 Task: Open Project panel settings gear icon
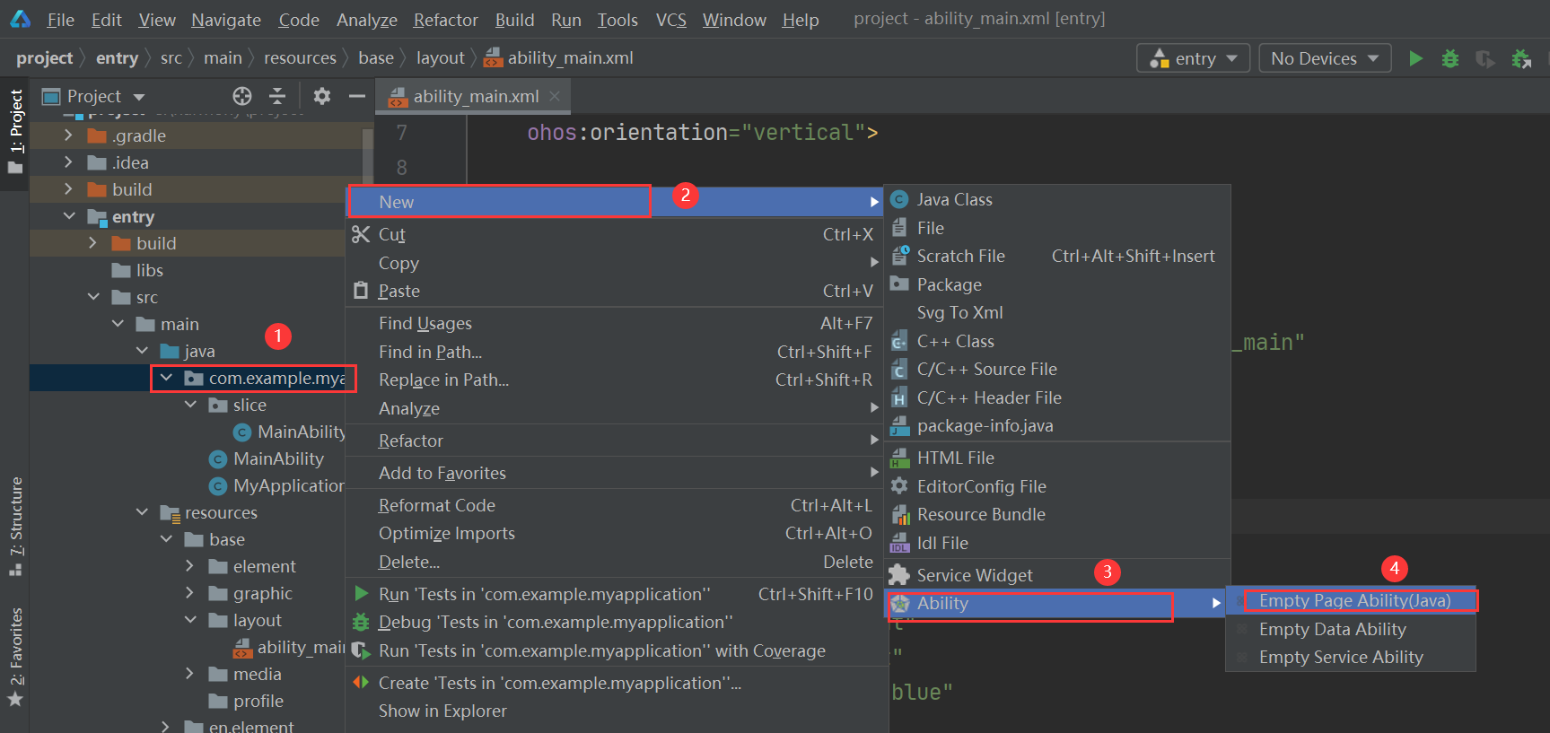pos(322,96)
